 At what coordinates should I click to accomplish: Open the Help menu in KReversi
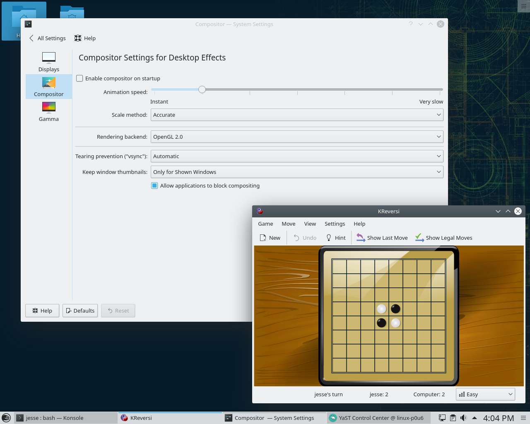tap(359, 224)
